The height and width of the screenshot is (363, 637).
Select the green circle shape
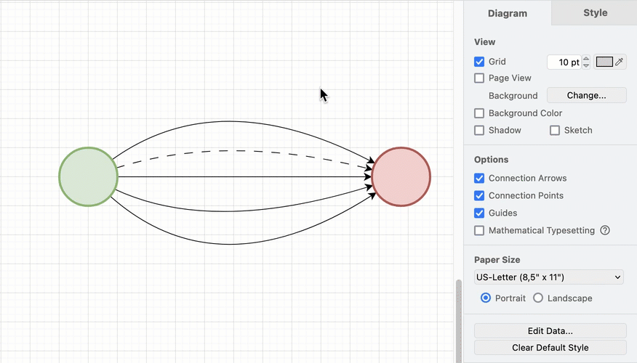tap(88, 177)
